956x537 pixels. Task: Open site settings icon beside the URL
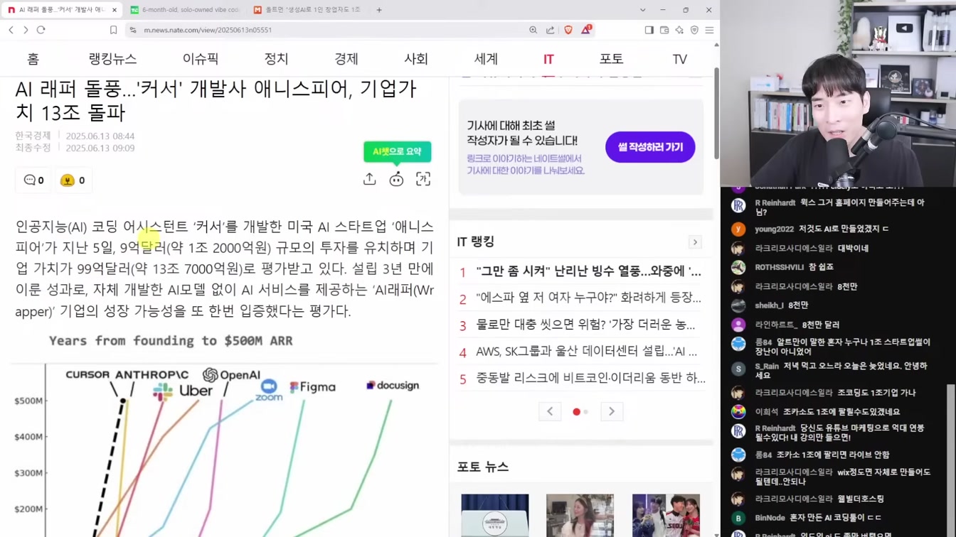(x=132, y=30)
